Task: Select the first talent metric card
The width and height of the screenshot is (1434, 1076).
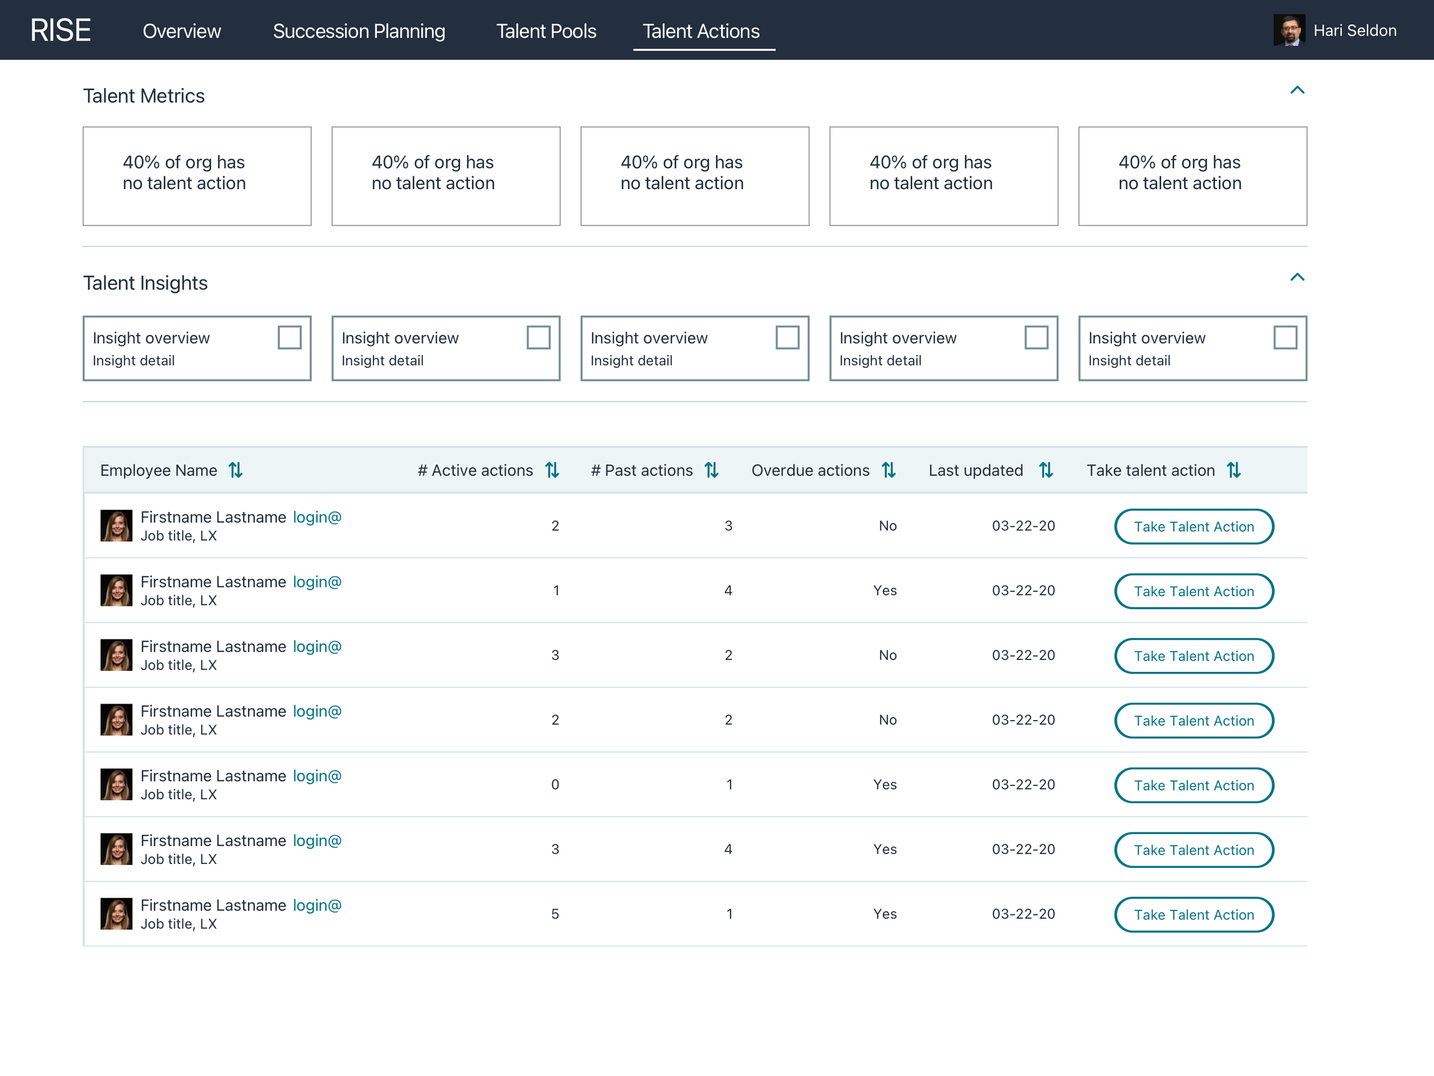Action: (x=197, y=176)
